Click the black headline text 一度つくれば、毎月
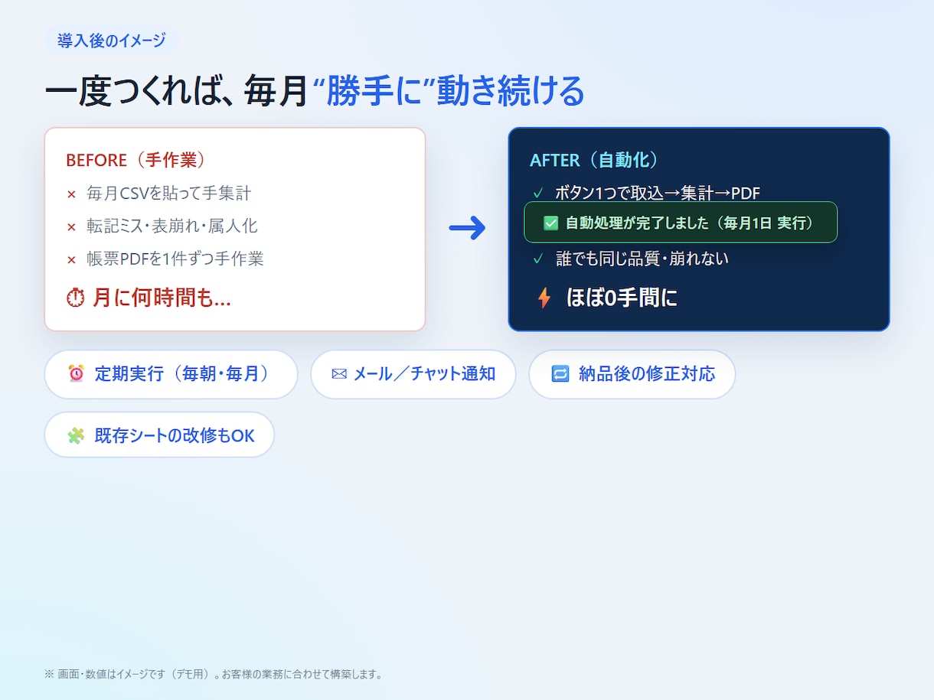The width and height of the screenshot is (934, 700). [177, 91]
